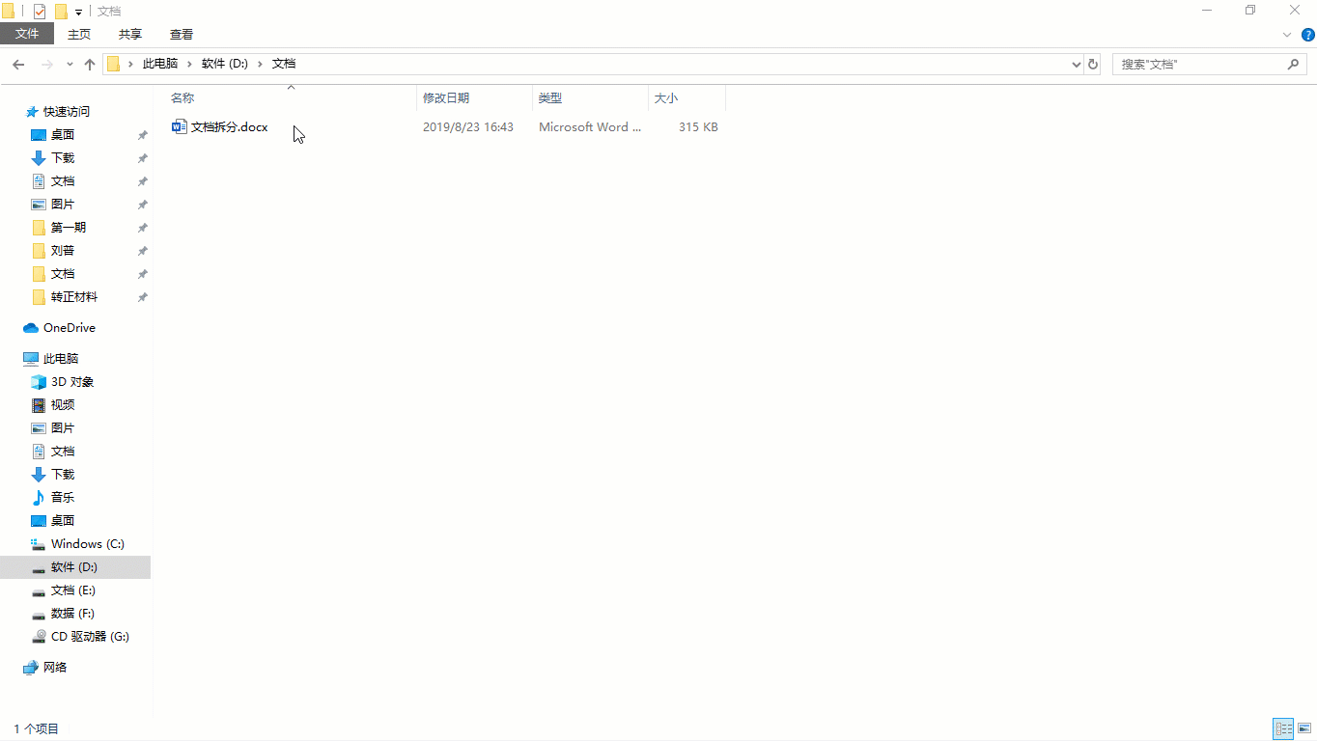Screen dimensions: 1317x741
Task: Click the pin icon beside 第一期
Action: tap(142, 228)
